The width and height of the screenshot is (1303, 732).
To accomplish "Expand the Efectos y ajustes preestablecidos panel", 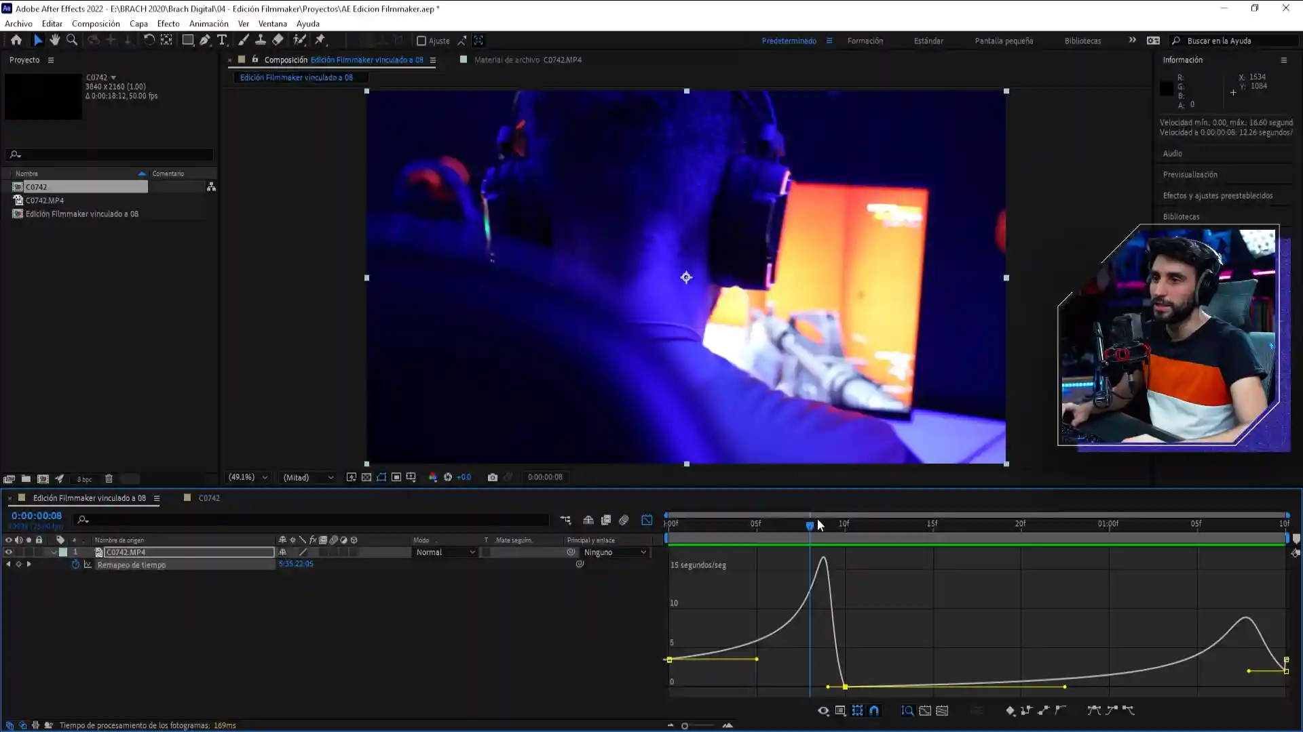I will [x=1217, y=196].
